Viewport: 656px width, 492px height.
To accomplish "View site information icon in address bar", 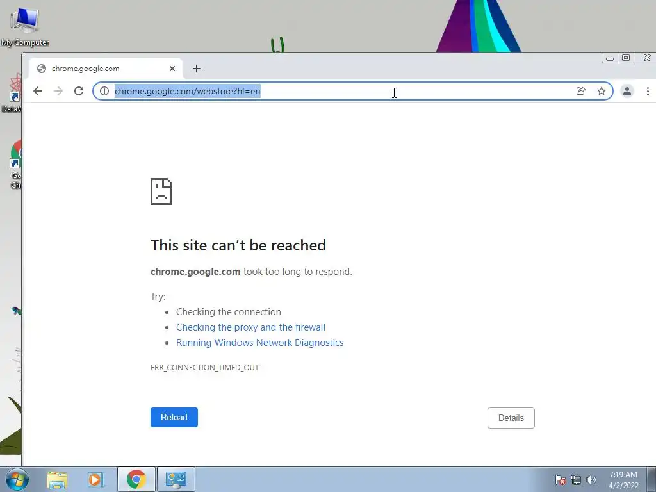I will click(104, 91).
